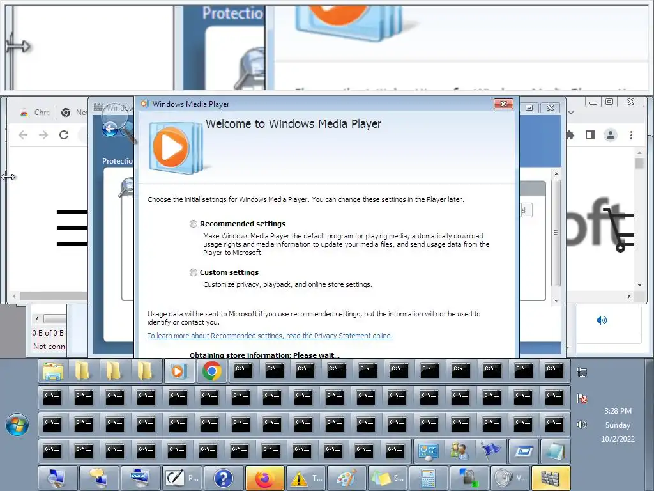Image resolution: width=654 pixels, height=491 pixels.
Task: Click the '0 B of 0 B' status text
Action: tap(49, 332)
